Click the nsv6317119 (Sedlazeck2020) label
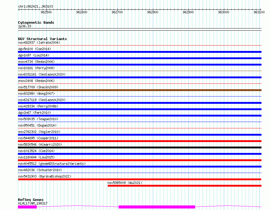Viewport: 270px width, 210px height. click(x=42, y=100)
